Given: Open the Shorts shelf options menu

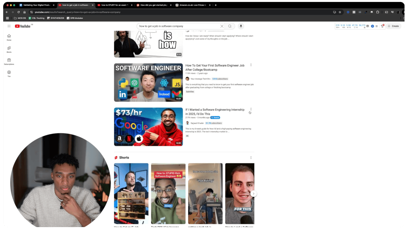Looking at the screenshot, I should (251, 157).
